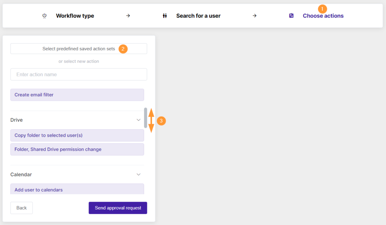Click the Back button
Viewport: 386px width, 225px height.
pos(21,208)
